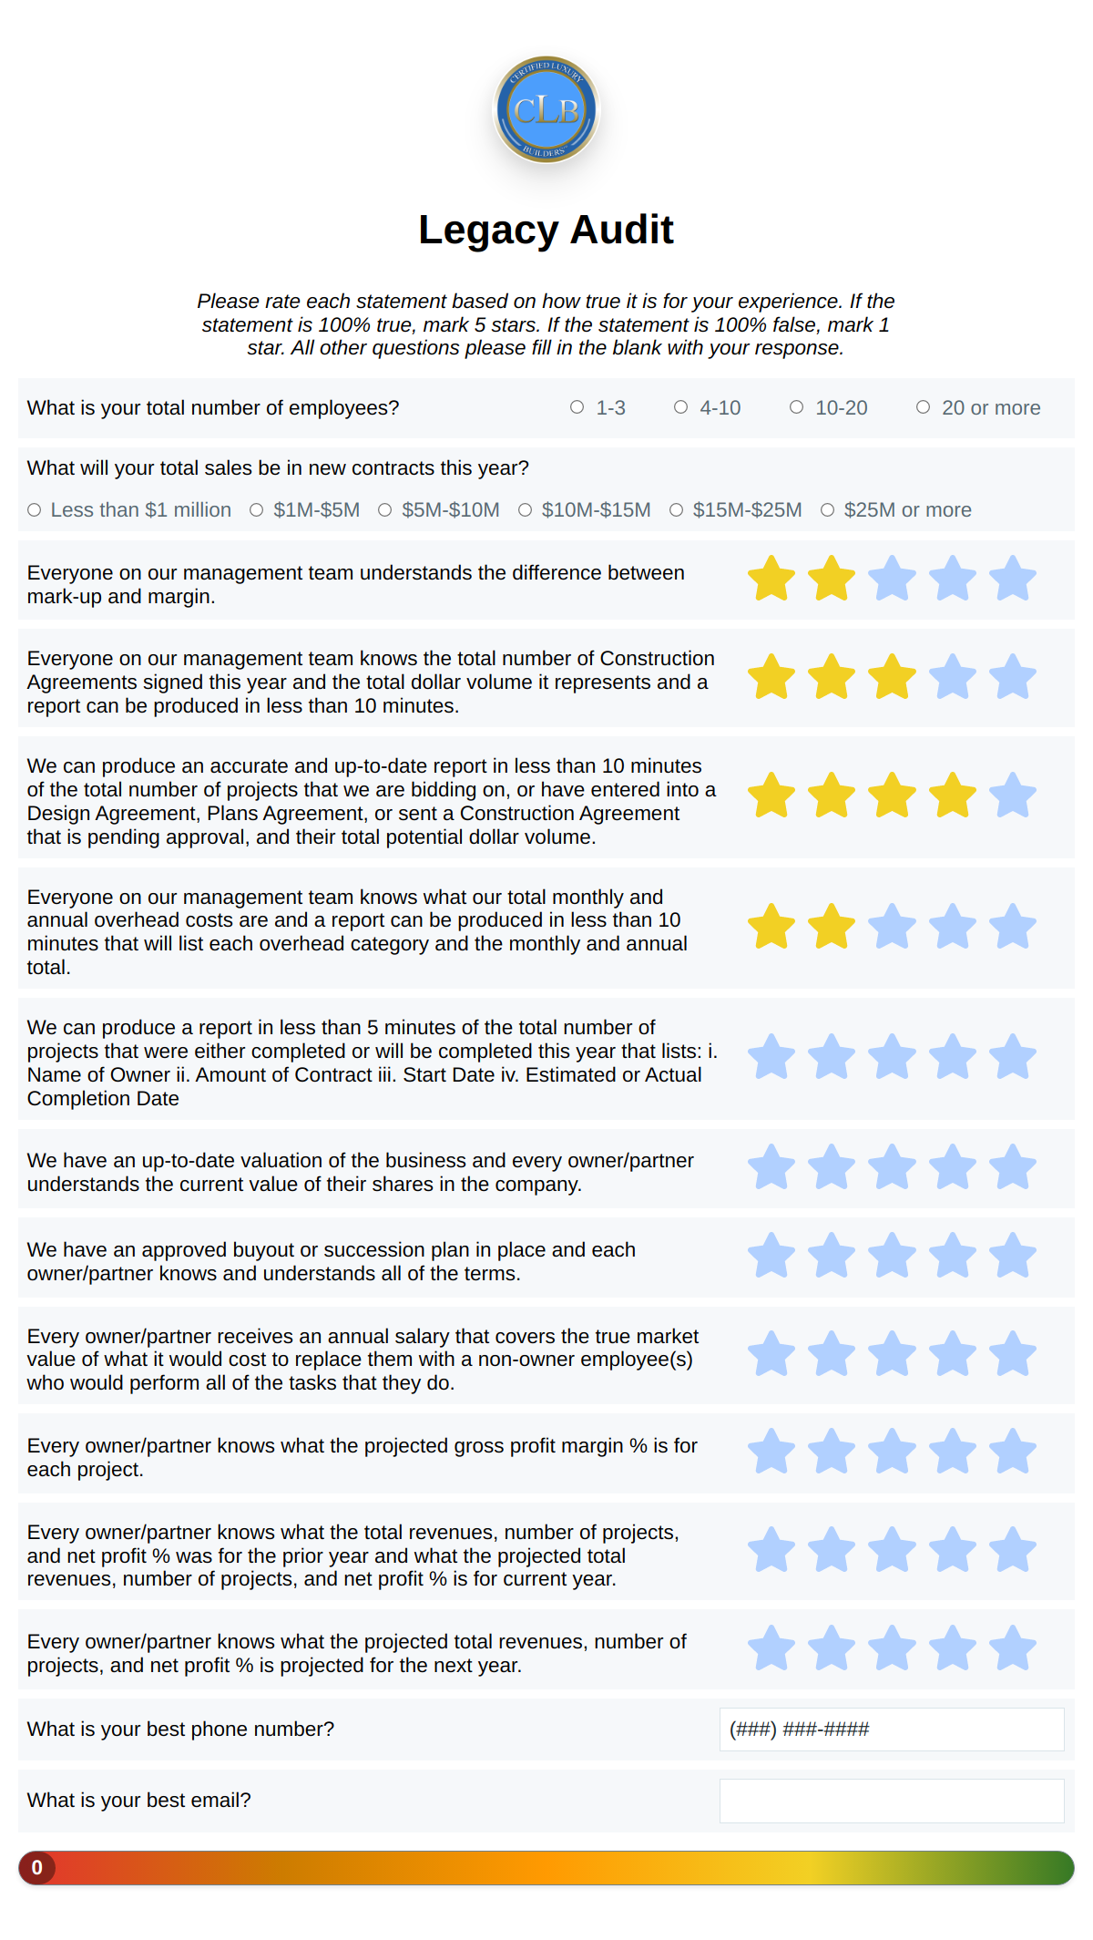This screenshot has height=1940, width=1093.
Task: Rate prior year revenues statement one star
Action: 771,1550
